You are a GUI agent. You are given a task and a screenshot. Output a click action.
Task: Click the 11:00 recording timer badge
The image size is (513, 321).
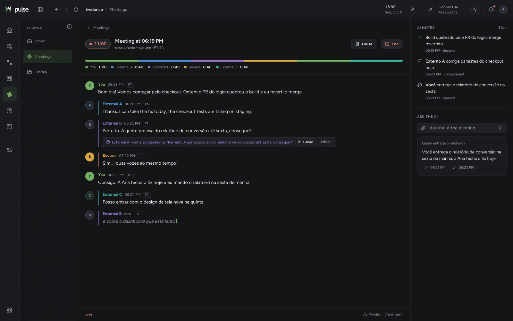pos(98,44)
